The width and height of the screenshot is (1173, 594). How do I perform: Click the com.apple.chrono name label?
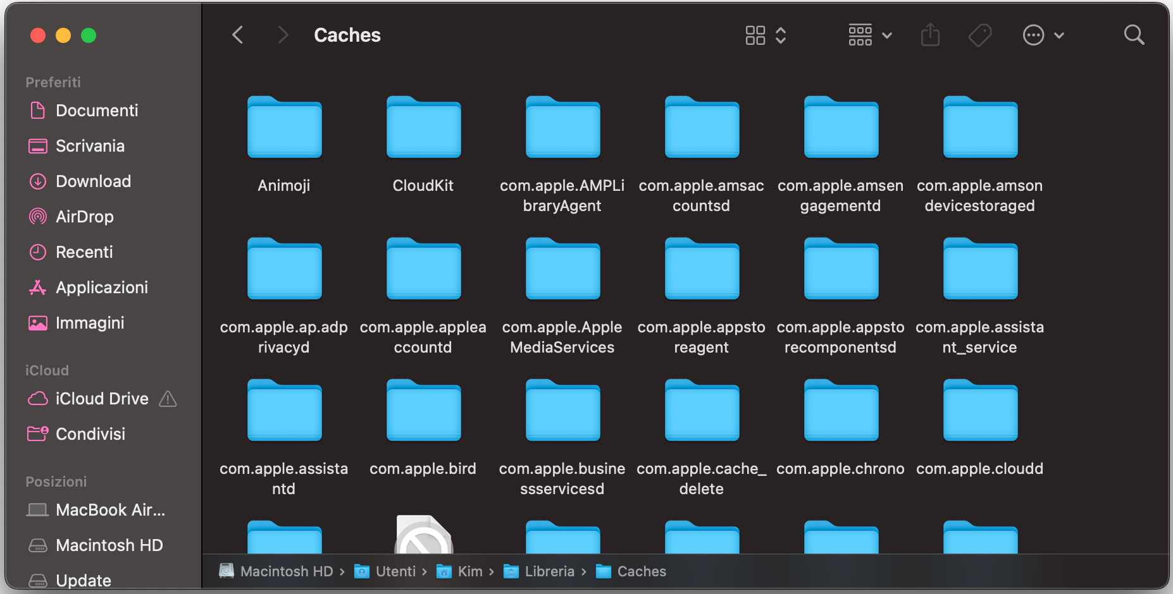pos(841,469)
